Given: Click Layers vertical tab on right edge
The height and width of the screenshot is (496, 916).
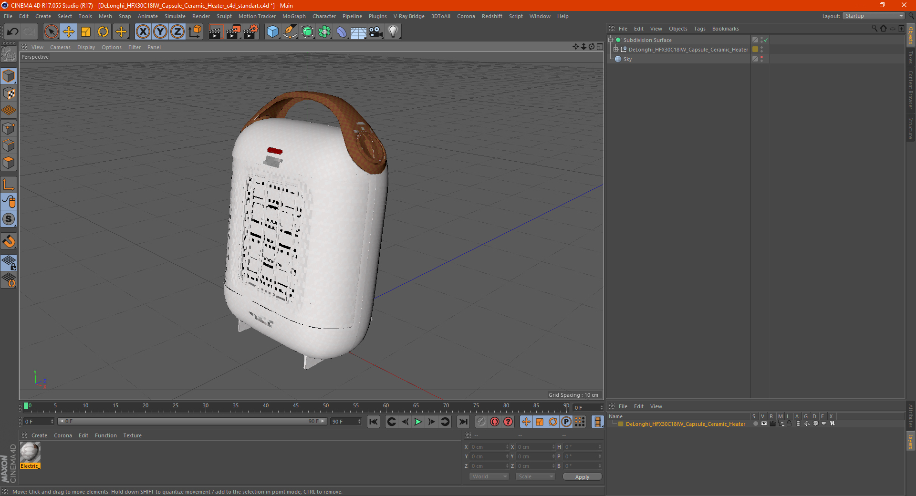Looking at the screenshot, I should pyautogui.click(x=911, y=441).
